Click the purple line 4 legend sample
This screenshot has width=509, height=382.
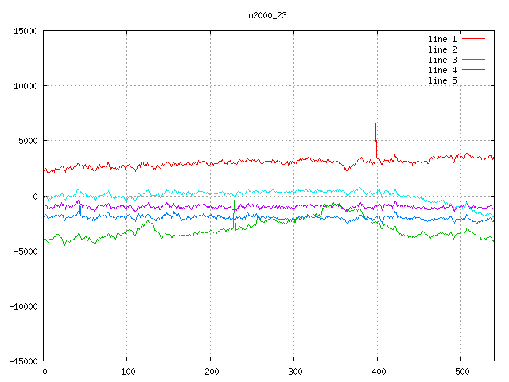click(x=473, y=70)
